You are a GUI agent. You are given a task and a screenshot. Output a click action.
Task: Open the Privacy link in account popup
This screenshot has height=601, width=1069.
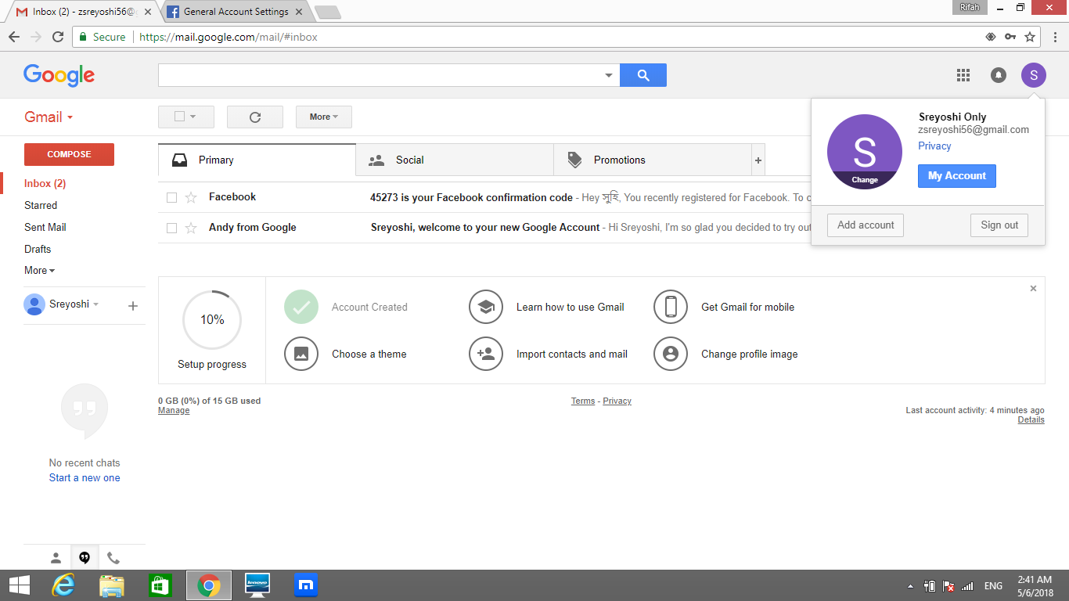(934, 146)
